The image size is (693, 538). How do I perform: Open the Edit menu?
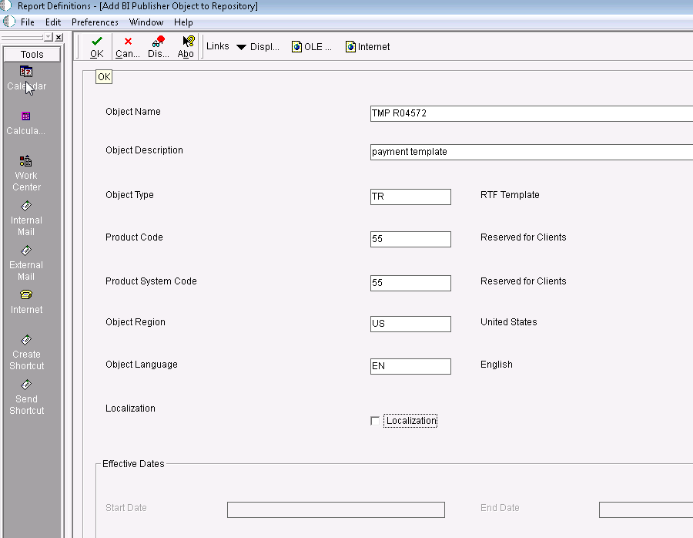coord(53,22)
